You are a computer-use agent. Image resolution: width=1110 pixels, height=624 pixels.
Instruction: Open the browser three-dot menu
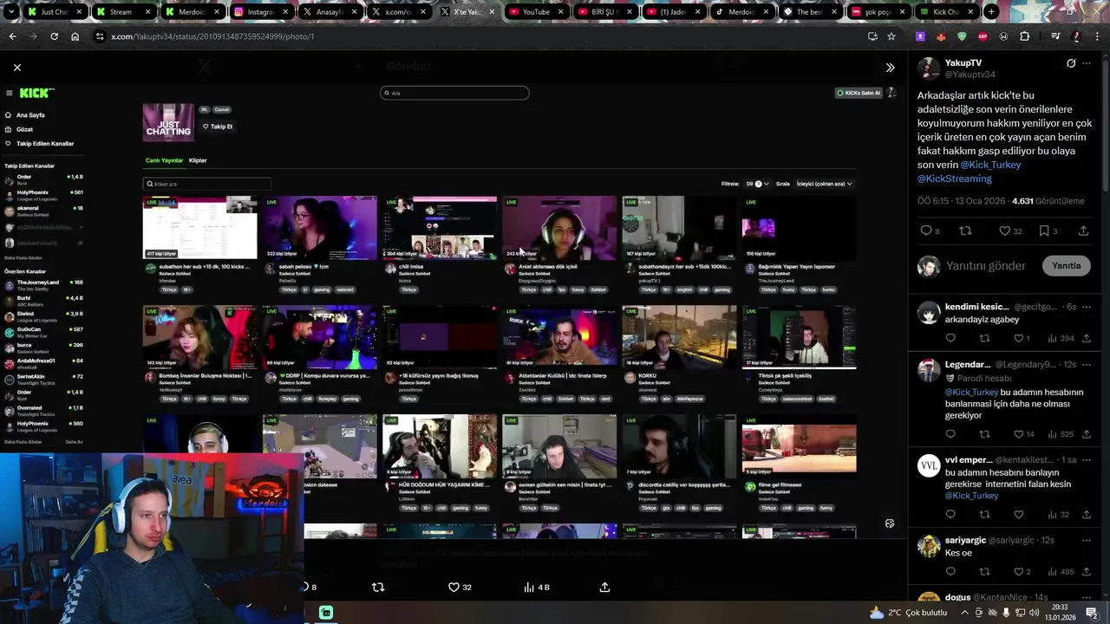(x=1098, y=36)
